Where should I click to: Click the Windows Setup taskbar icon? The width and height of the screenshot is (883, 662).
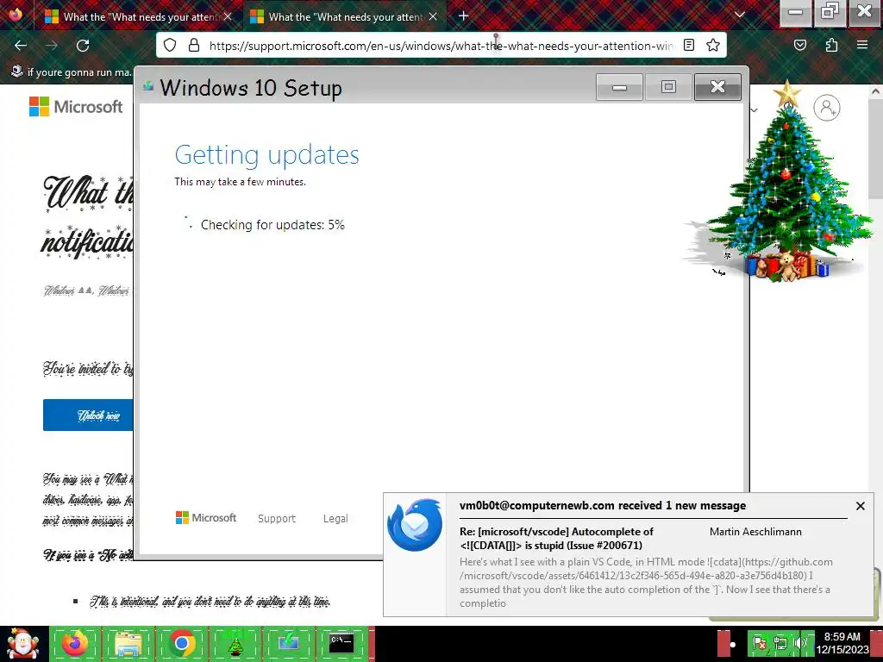point(288,643)
